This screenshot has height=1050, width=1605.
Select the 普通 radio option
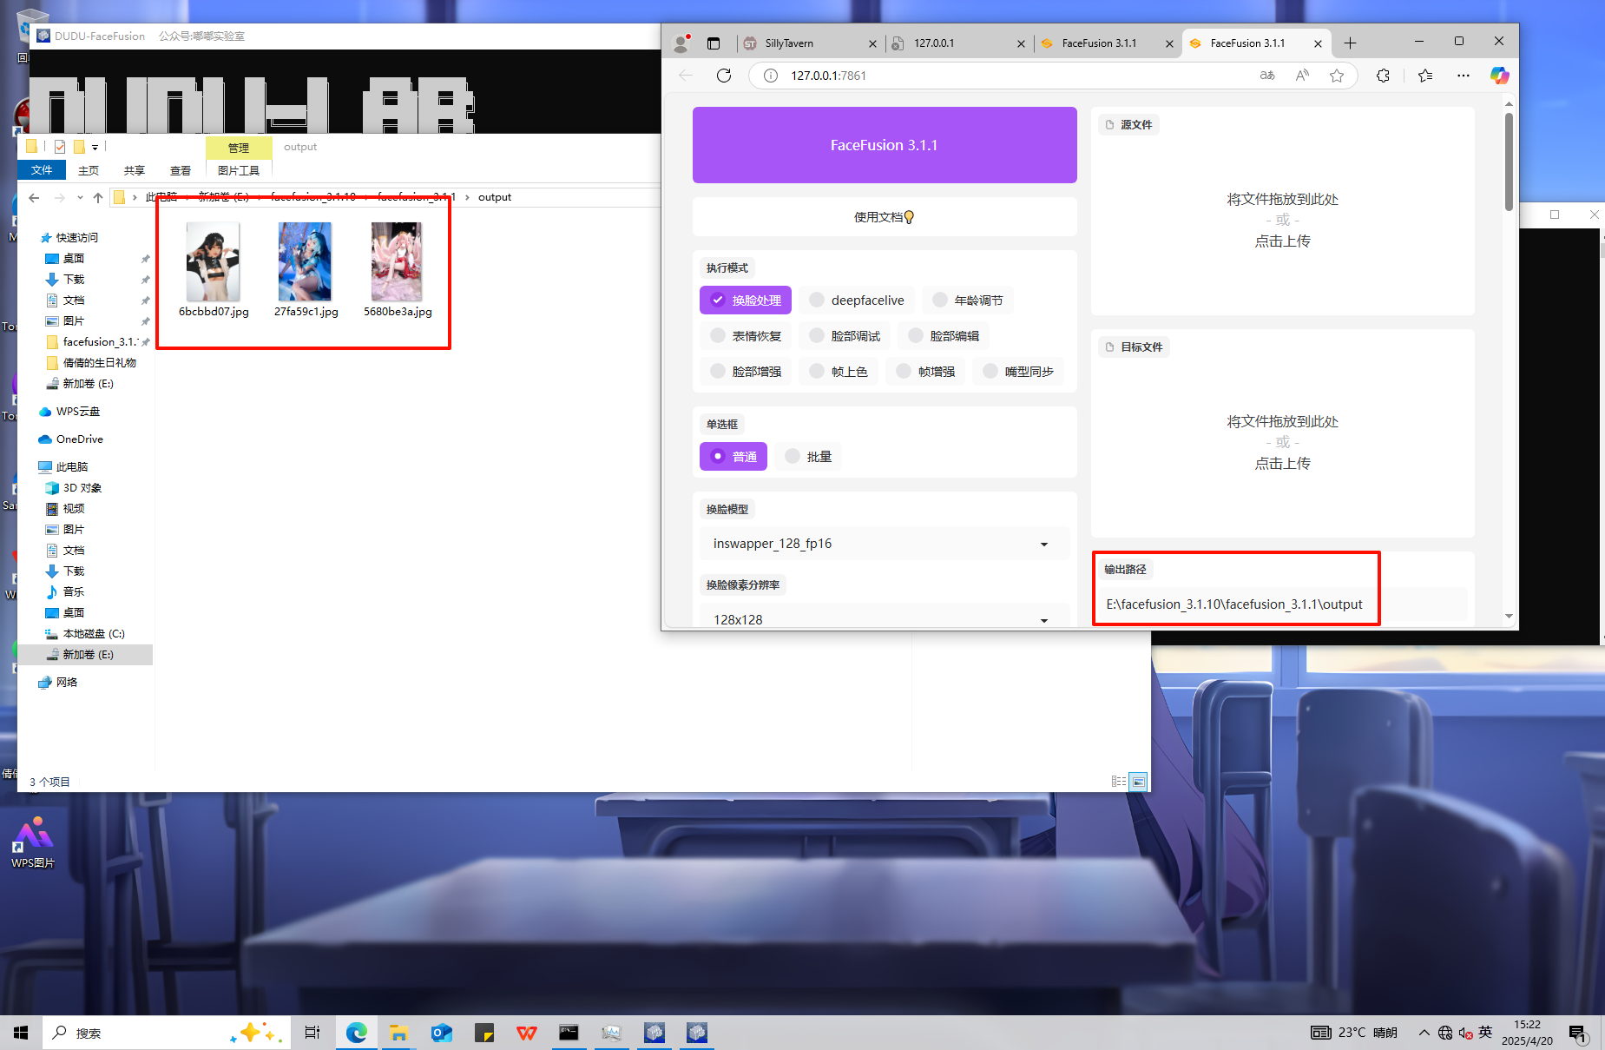pyautogui.click(x=733, y=457)
